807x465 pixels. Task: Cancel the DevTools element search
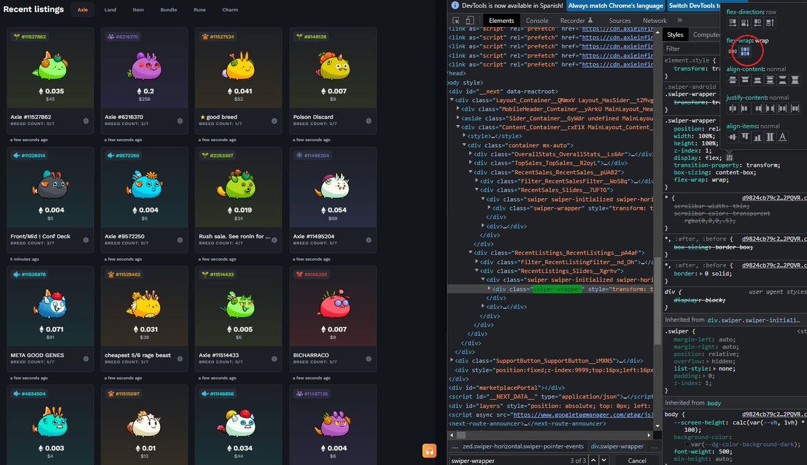636,460
